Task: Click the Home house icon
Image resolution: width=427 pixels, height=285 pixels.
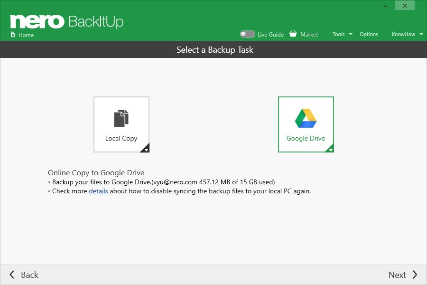Action: click(12, 34)
